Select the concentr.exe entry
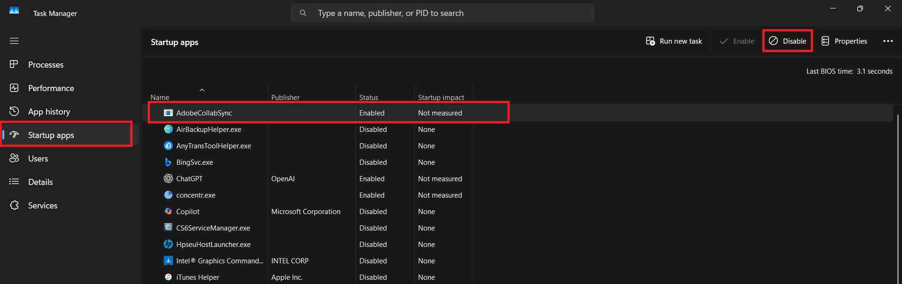This screenshot has height=284, width=902. pos(196,195)
